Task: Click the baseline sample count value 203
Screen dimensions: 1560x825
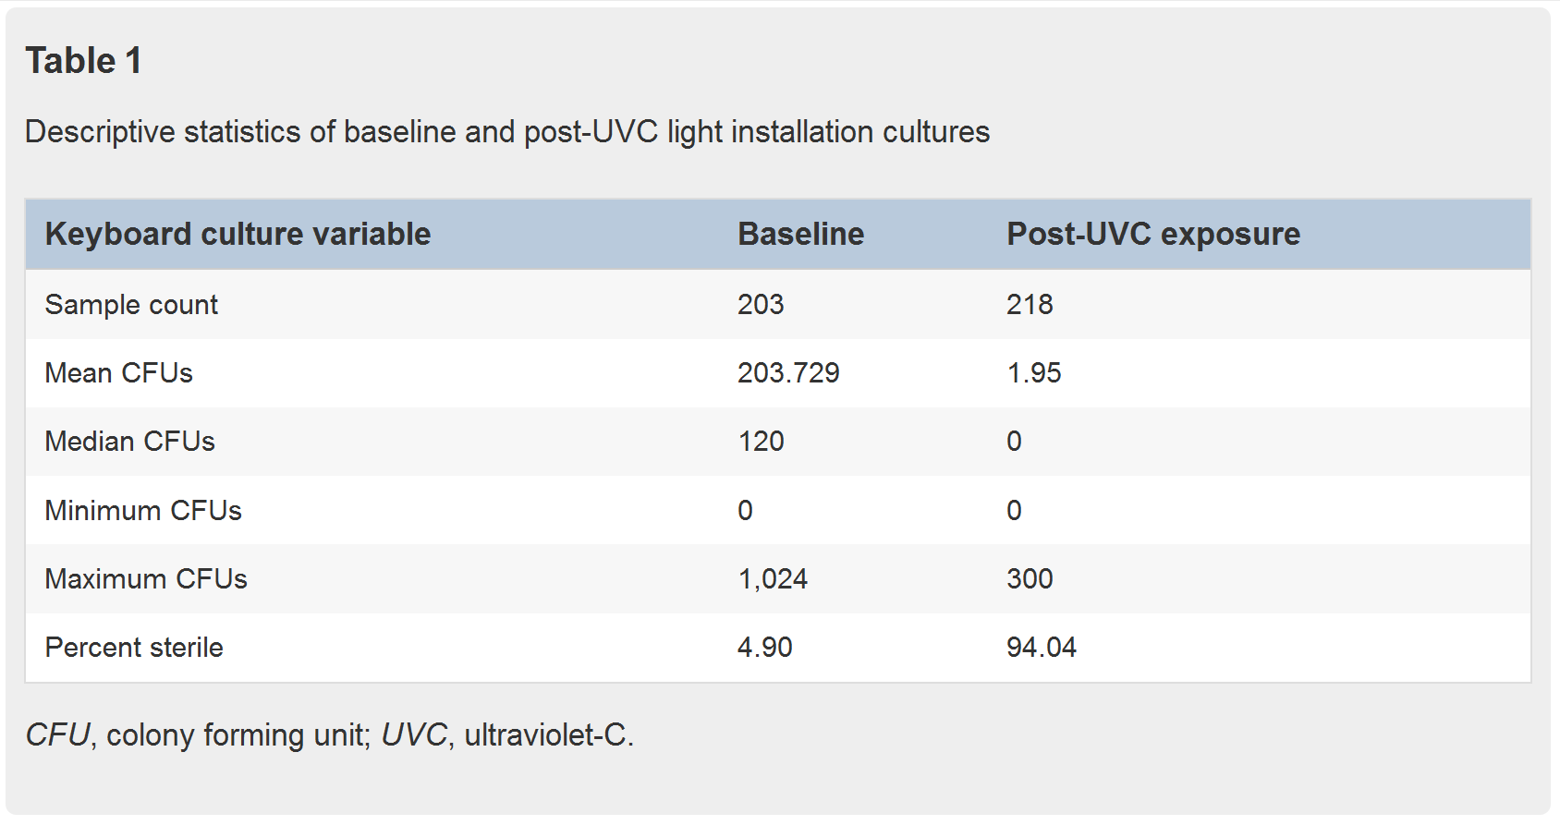Action: point(761,305)
